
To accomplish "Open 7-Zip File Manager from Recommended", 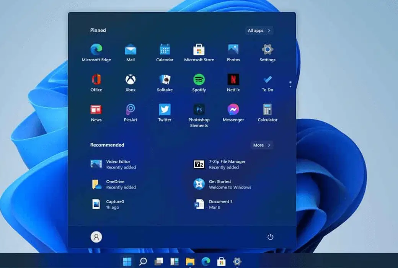I will (x=219, y=164).
